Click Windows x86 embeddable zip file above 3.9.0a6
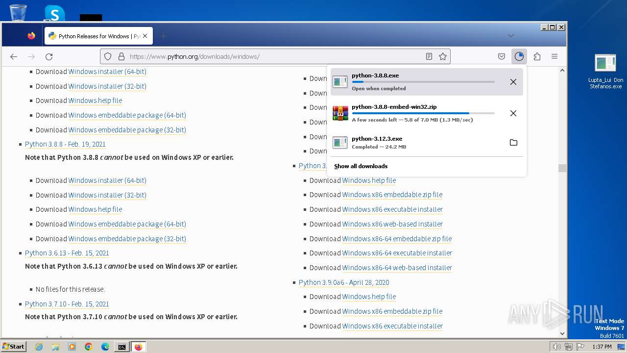Screen dimensions: 627x353 [392, 195]
